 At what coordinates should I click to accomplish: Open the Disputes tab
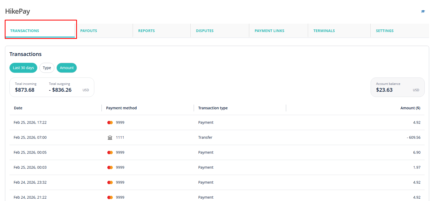coord(205,31)
